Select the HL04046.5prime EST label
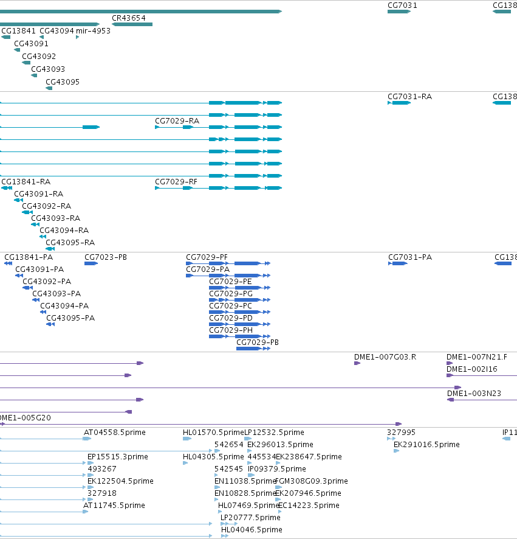Screen dimensions: 517x539 (252, 530)
